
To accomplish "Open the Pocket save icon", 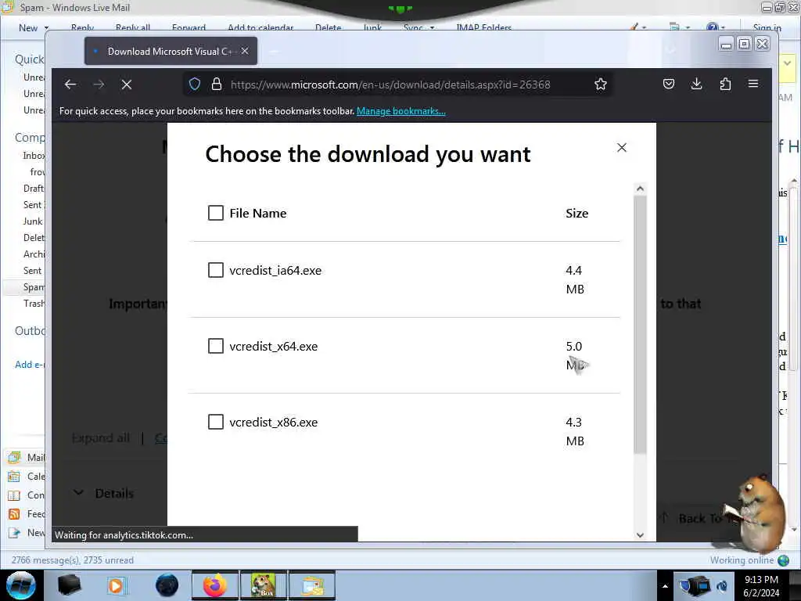I will 669,84.
